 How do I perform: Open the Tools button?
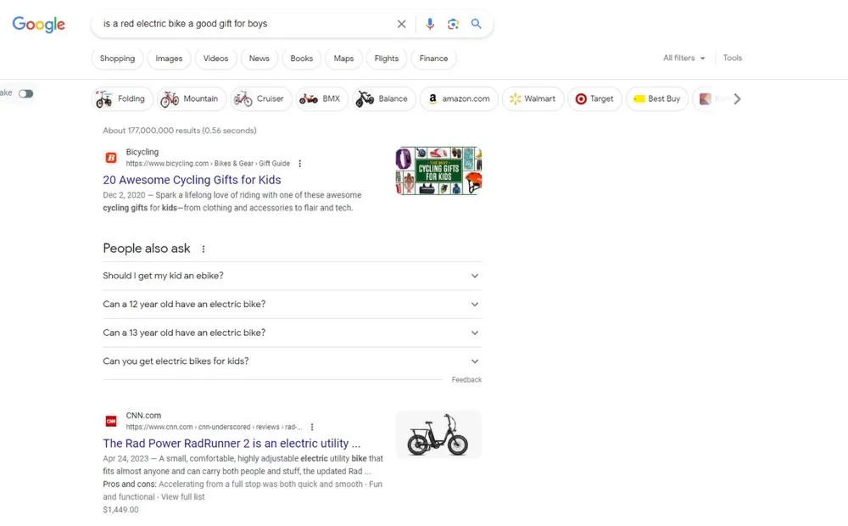click(733, 58)
